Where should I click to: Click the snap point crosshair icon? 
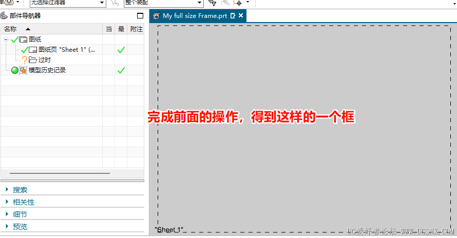click(x=238, y=3)
